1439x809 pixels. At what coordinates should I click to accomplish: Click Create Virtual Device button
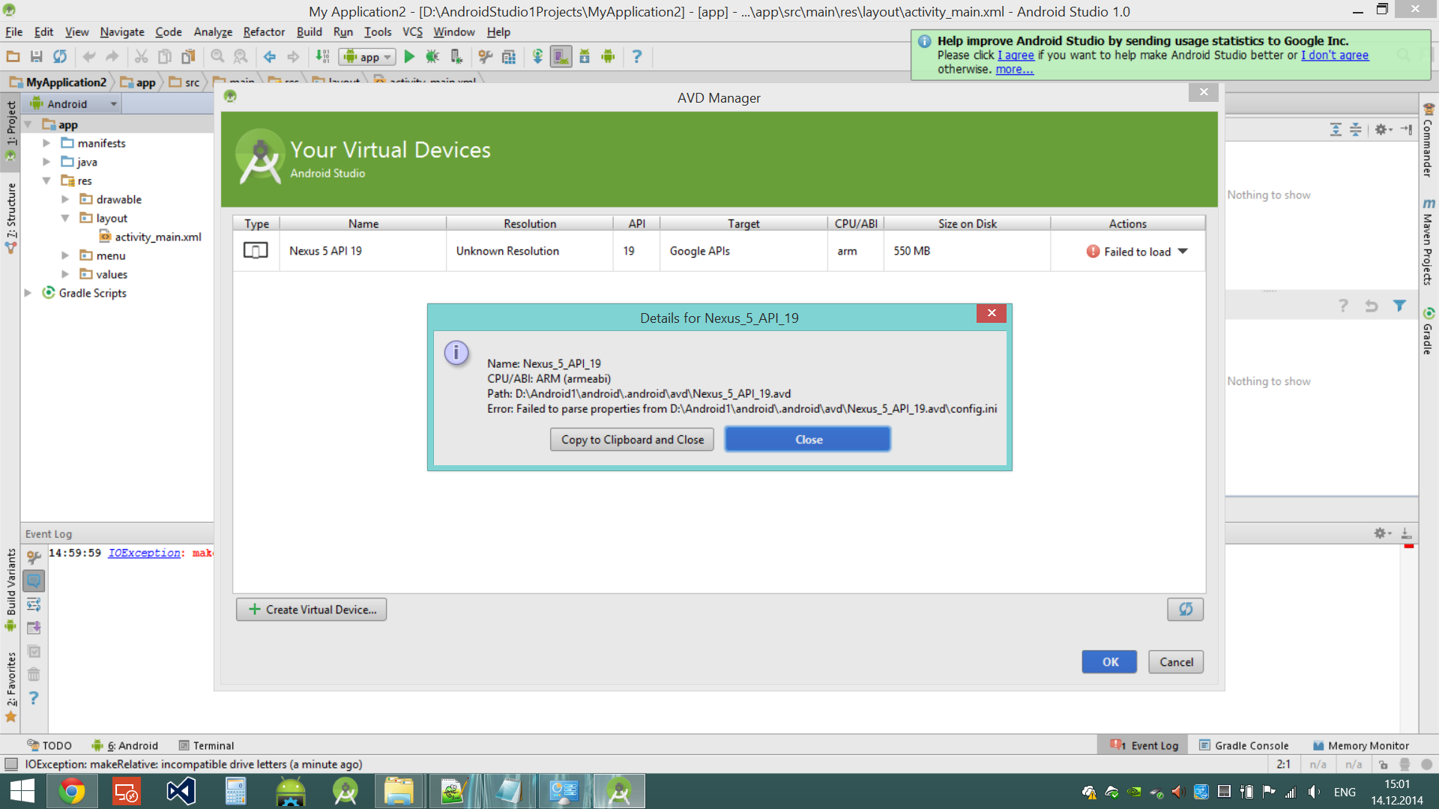(312, 610)
